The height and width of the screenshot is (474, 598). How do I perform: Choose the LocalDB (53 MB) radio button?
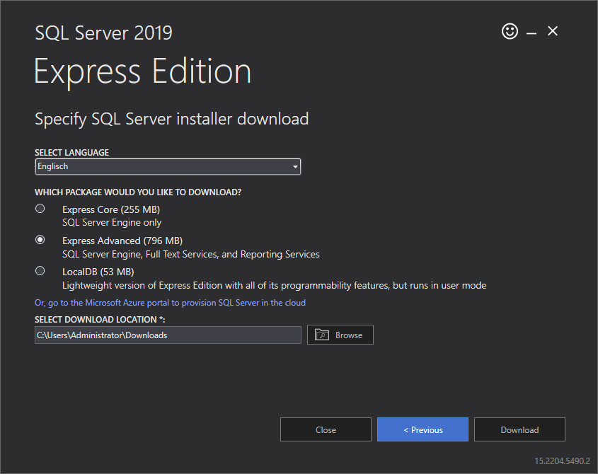click(x=40, y=271)
